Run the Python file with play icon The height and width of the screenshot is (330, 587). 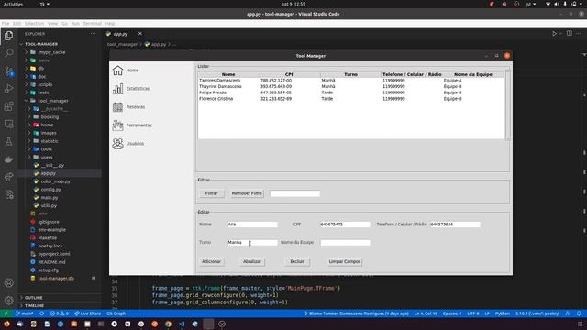click(x=554, y=34)
